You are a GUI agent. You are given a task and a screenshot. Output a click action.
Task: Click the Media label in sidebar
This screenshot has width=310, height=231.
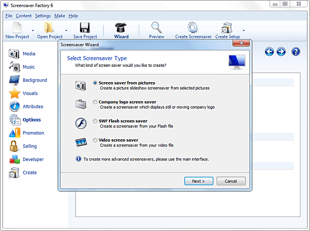[x=29, y=54]
